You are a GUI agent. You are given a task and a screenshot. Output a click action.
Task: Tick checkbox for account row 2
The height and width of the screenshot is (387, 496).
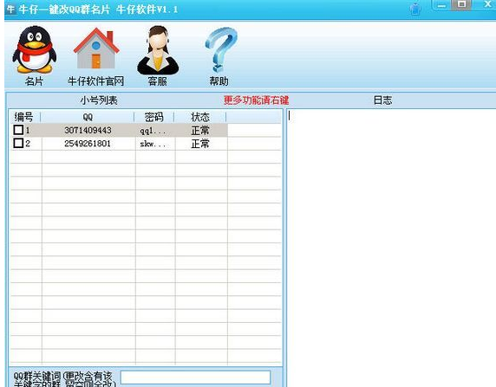click(18, 143)
